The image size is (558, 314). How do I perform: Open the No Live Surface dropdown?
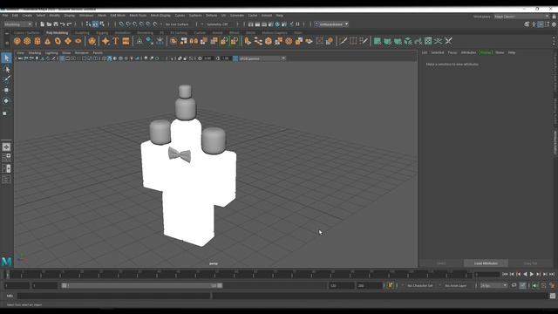click(x=177, y=24)
